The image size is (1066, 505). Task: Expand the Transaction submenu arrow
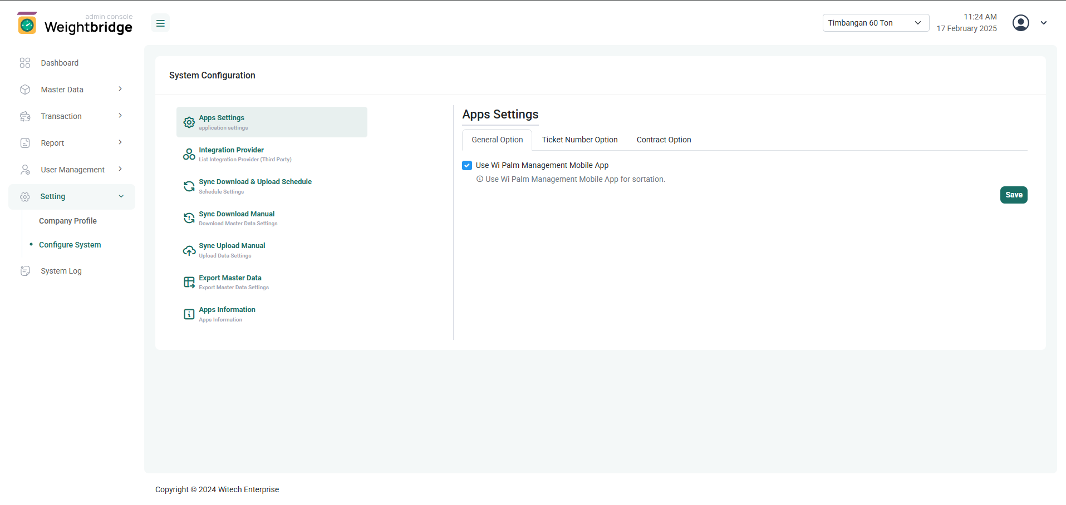pyautogui.click(x=120, y=116)
